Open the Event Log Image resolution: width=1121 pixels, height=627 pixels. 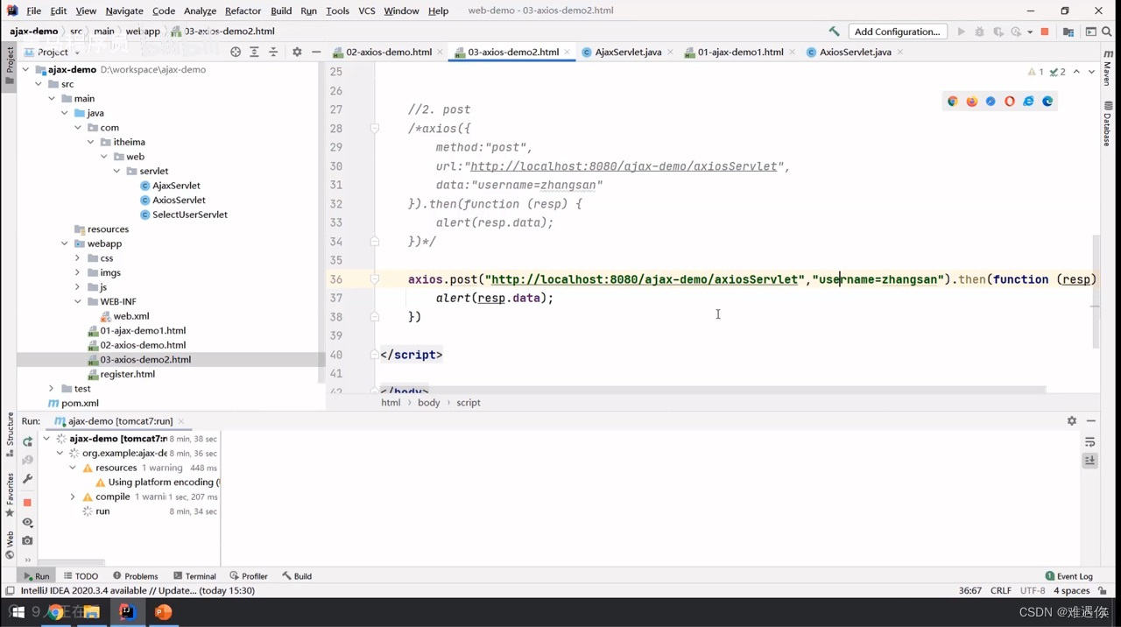pos(1069,576)
